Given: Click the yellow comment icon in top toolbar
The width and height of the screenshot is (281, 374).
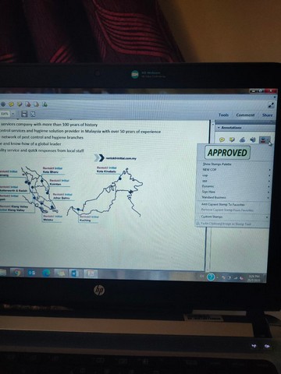Looking at the screenshot, I should [x=11, y=104].
